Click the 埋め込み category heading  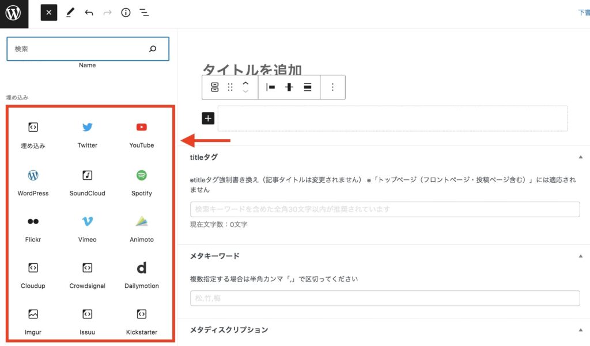[17, 98]
